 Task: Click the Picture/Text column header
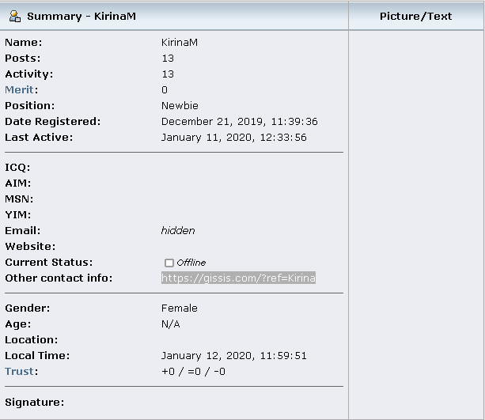pyautogui.click(x=415, y=16)
